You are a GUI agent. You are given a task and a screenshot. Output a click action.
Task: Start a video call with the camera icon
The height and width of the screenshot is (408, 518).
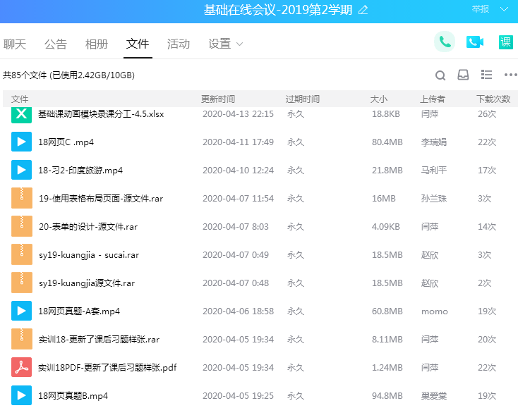(475, 42)
